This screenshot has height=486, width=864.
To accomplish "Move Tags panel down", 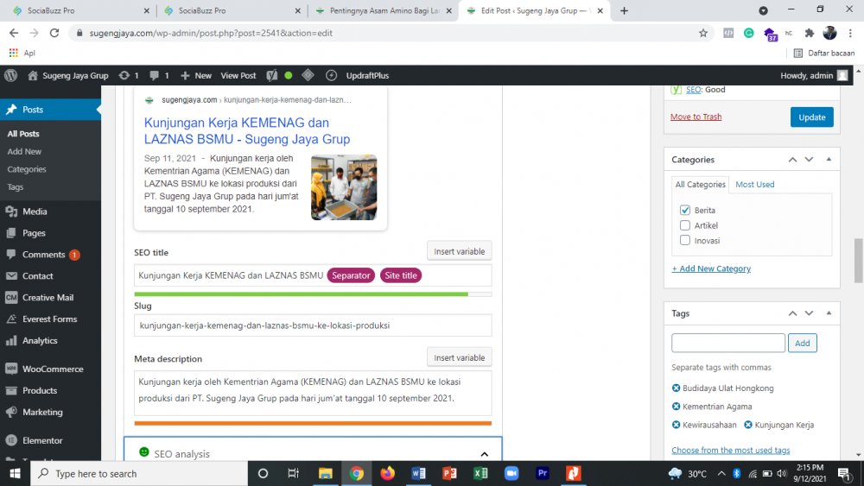I will pos(809,313).
